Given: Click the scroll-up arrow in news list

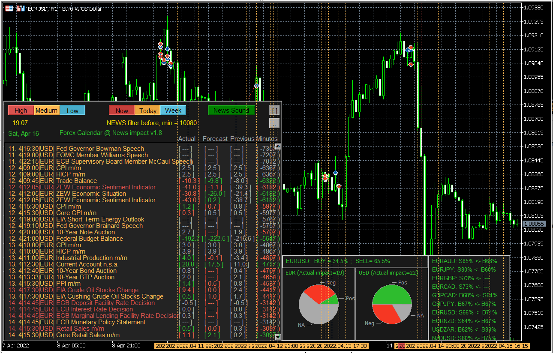Looking at the screenshot, I should tap(278, 147).
